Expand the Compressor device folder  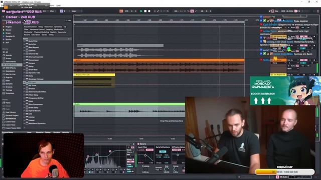(24, 60)
